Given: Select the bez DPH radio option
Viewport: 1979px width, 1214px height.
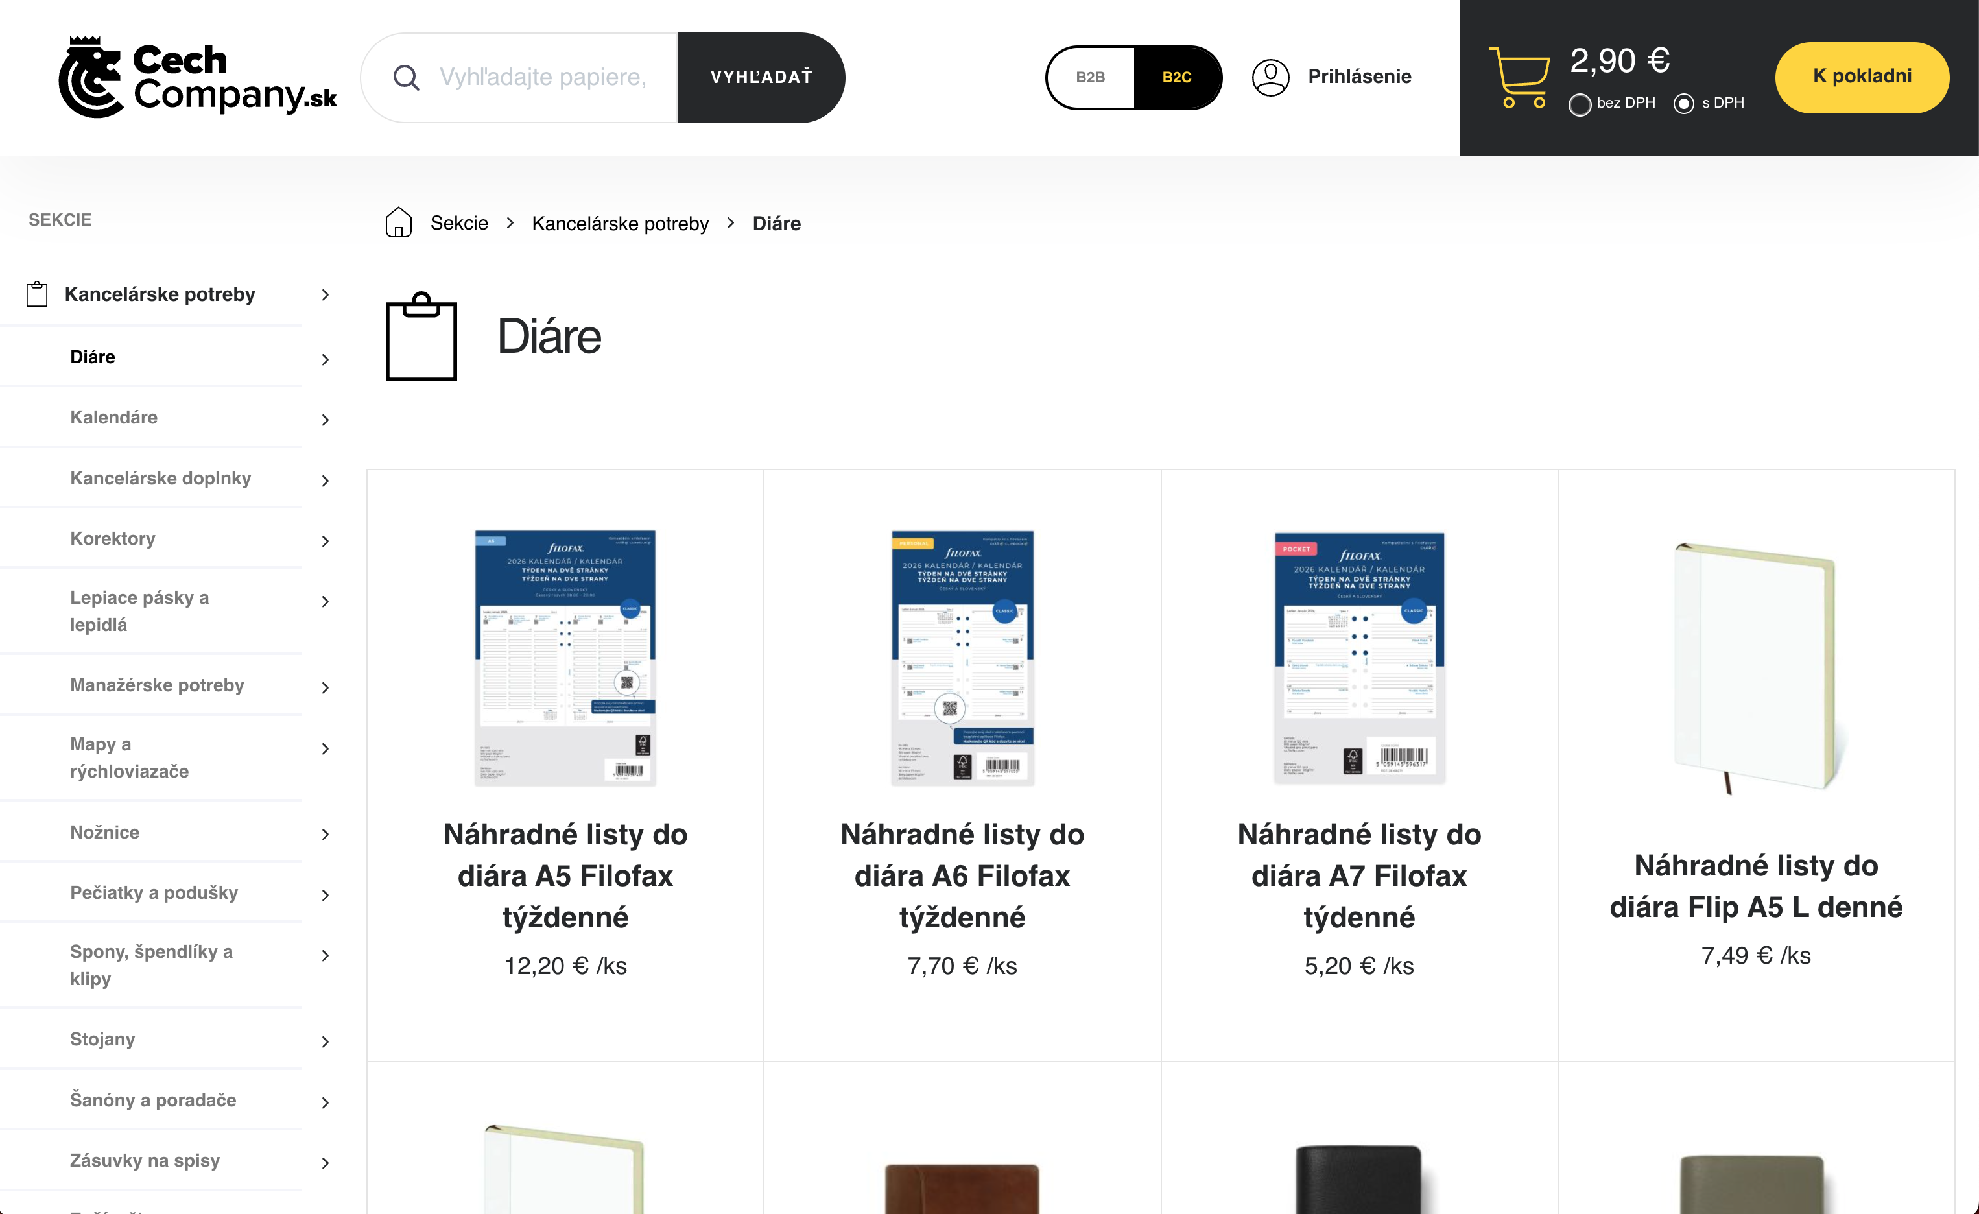Looking at the screenshot, I should (x=1580, y=104).
